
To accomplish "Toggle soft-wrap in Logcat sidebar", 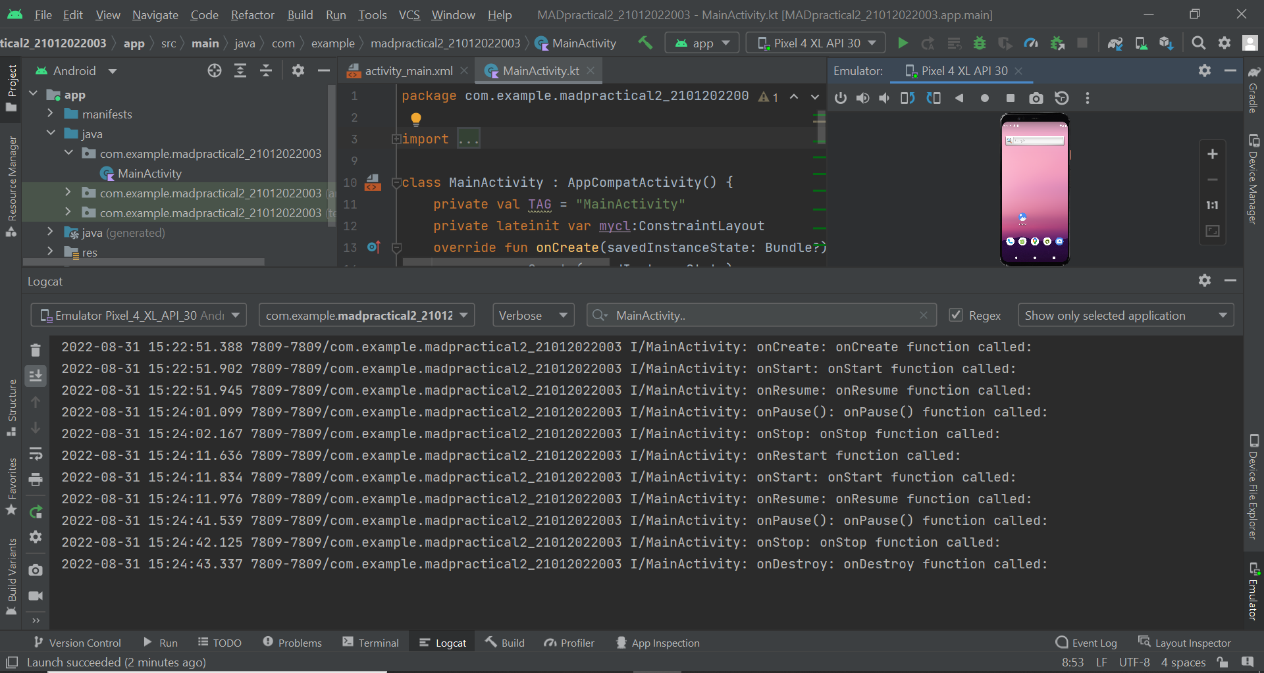I will tap(36, 454).
